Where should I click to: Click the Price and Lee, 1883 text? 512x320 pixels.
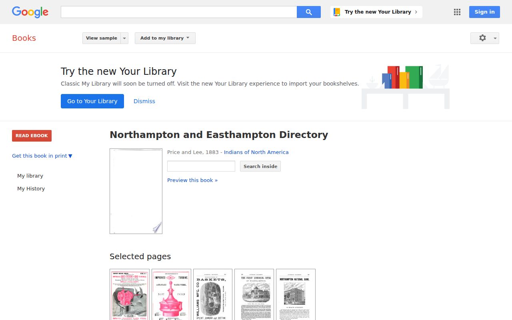click(193, 152)
